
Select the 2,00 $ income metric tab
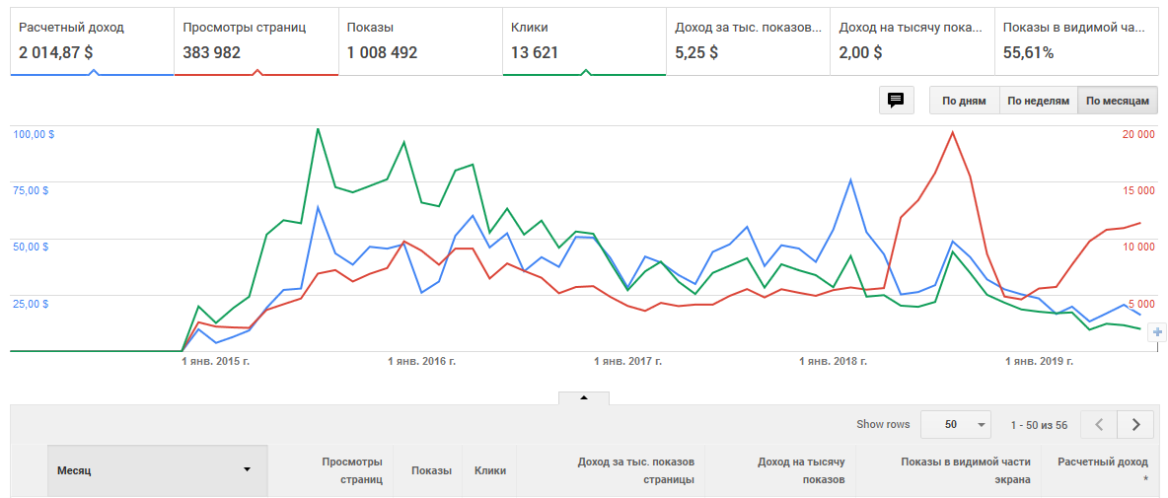(x=912, y=40)
